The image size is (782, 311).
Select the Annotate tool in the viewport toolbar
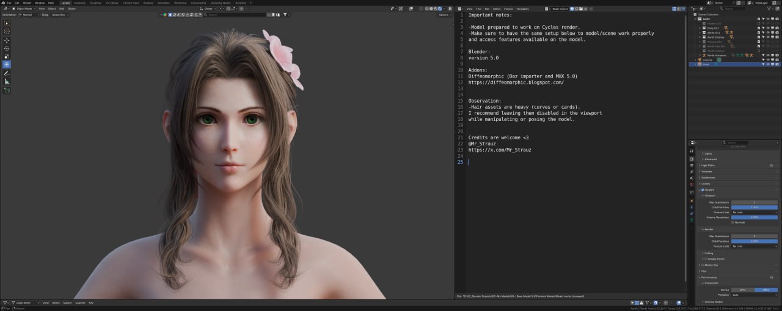pos(7,73)
